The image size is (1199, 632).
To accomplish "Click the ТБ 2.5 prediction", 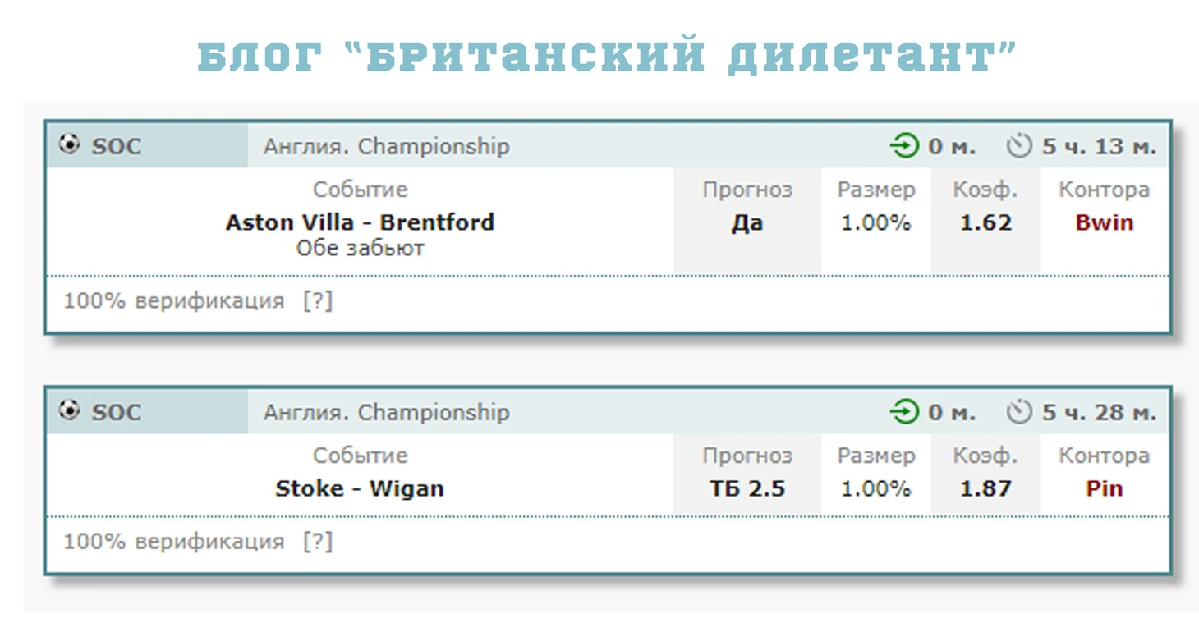I will tap(747, 488).
